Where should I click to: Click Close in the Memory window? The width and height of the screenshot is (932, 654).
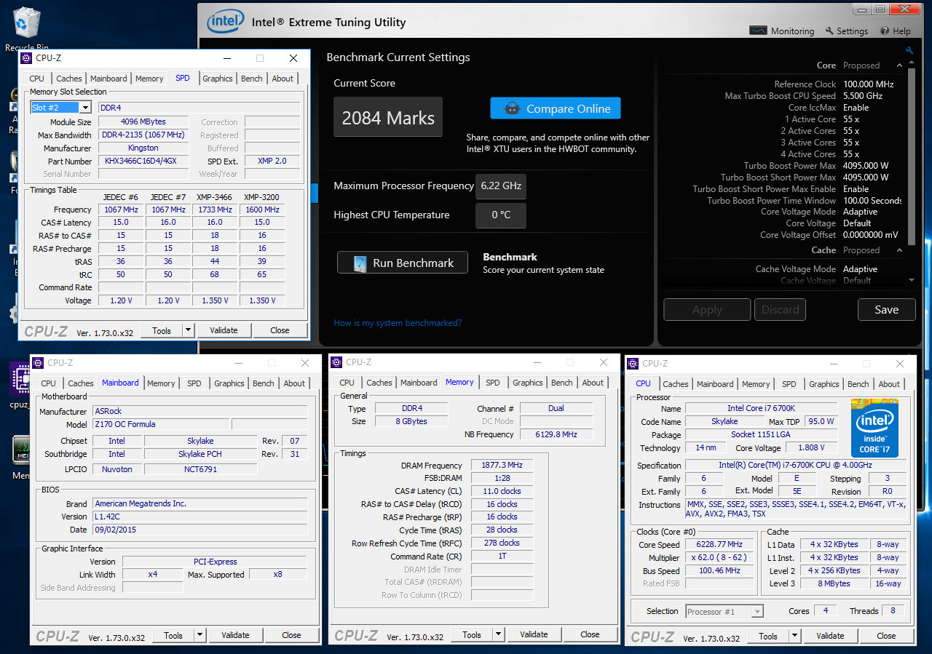click(590, 634)
